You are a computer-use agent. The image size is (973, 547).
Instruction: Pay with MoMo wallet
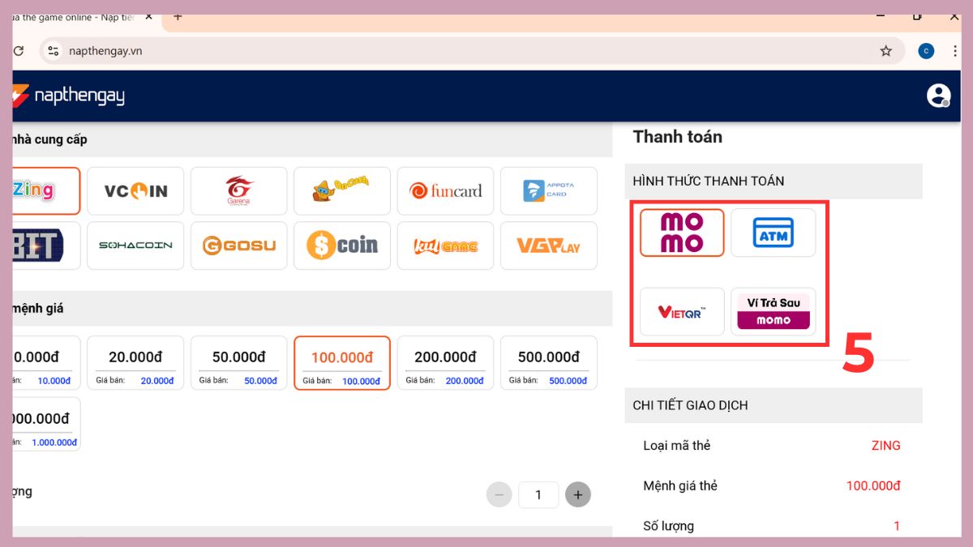682,233
